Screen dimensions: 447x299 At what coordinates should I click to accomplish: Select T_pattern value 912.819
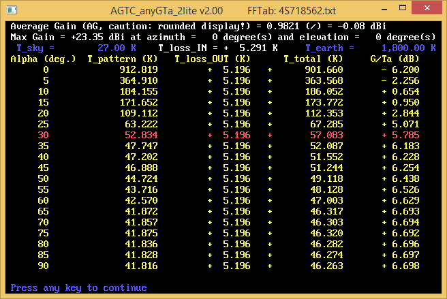(138, 70)
